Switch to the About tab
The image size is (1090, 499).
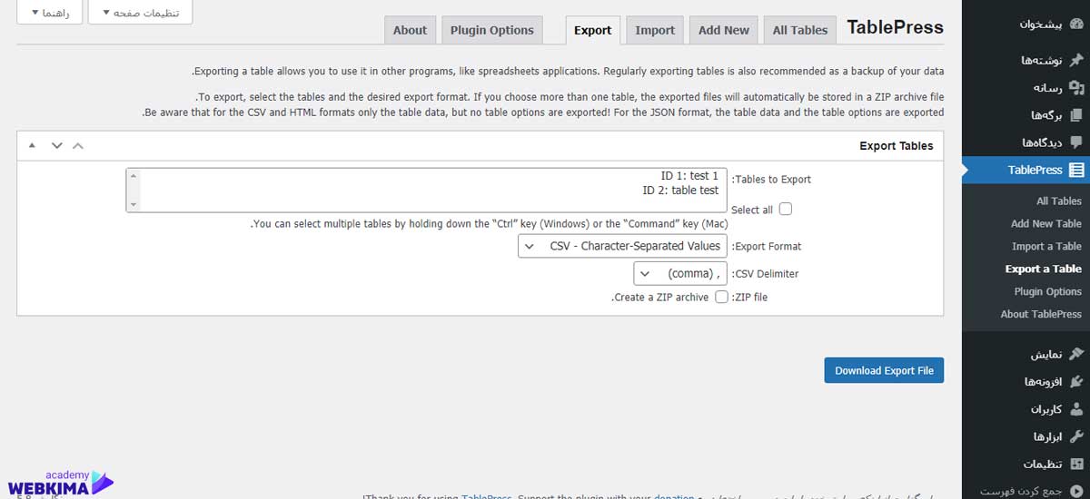pyautogui.click(x=410, y=30)
